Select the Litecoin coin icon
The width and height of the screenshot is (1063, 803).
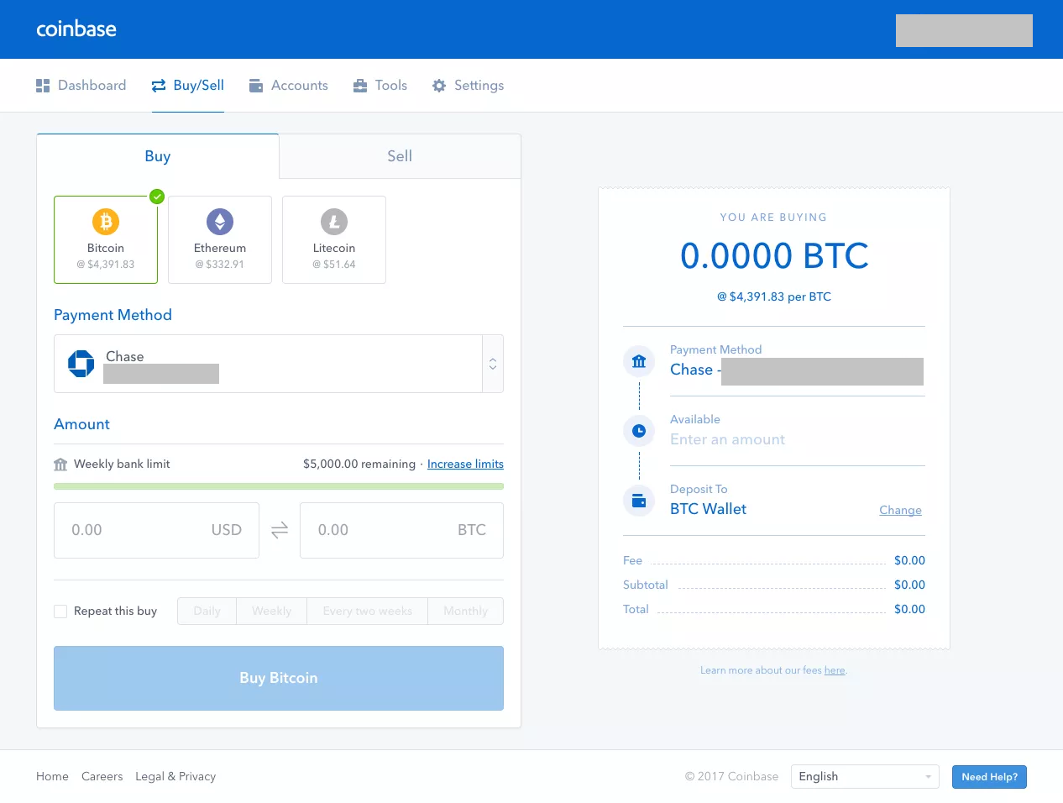coord(334,222)
